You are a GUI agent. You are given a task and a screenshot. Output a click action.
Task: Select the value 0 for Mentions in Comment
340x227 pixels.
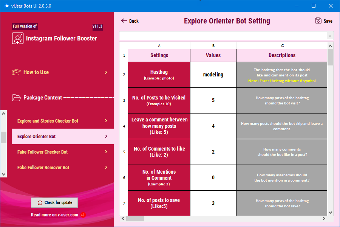(213, 177)
